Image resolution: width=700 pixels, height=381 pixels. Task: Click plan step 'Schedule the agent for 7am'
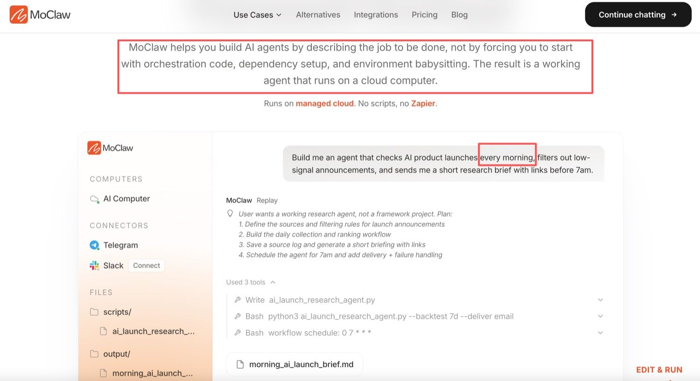tap(340, 255)
